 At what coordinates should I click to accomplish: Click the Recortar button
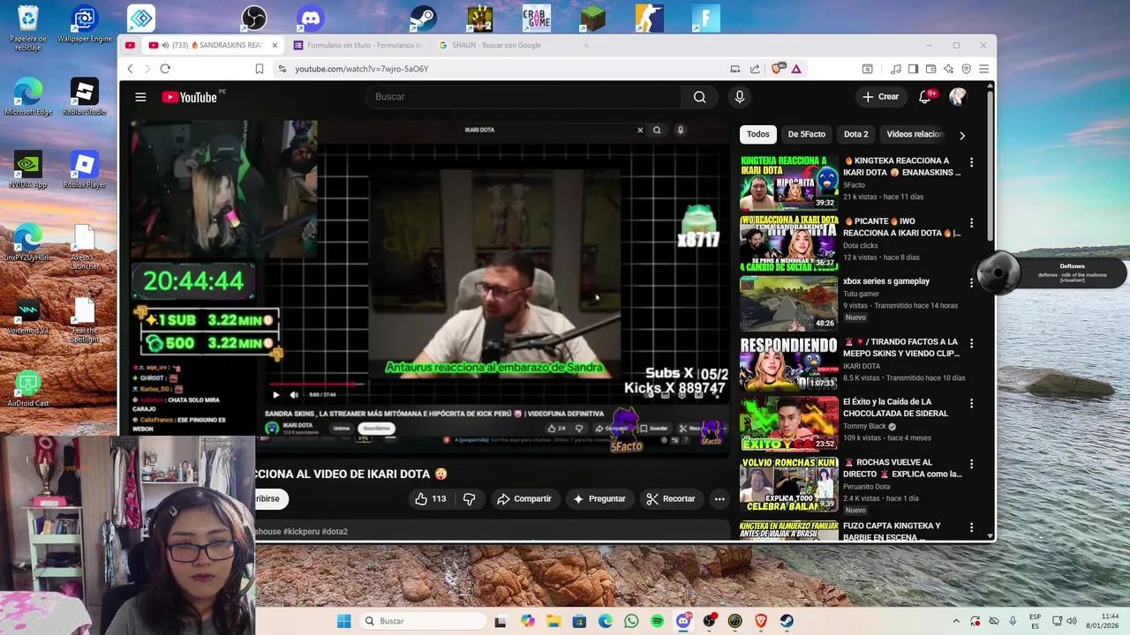pos(671,499)
